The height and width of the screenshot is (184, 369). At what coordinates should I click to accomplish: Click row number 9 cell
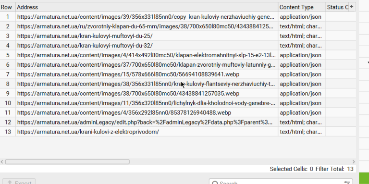[8, 93]
